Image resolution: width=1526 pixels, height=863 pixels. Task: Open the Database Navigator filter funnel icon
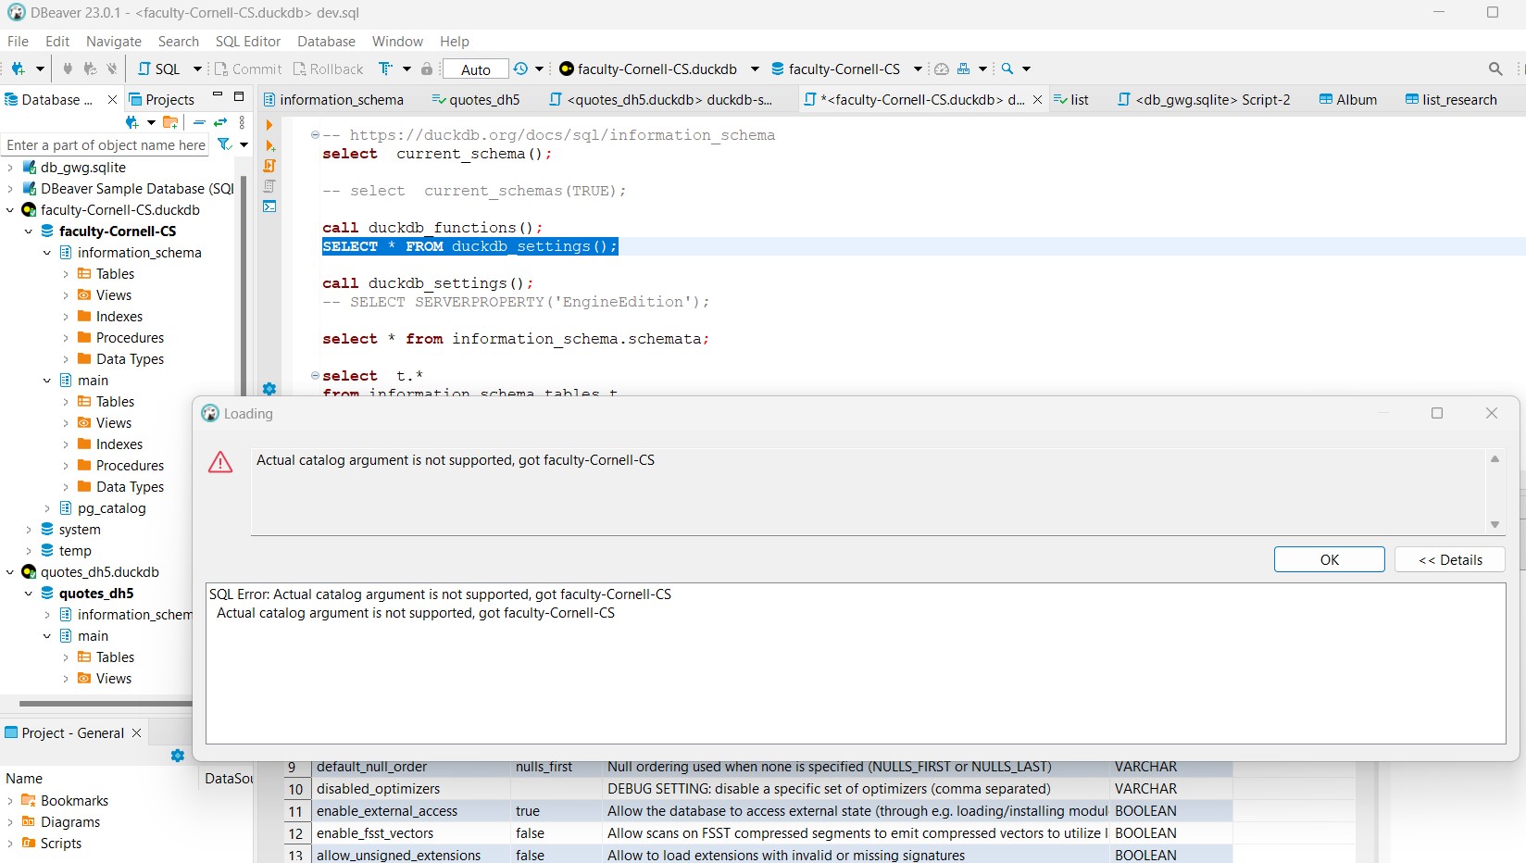pyautogui.click(x=223, y=145)
